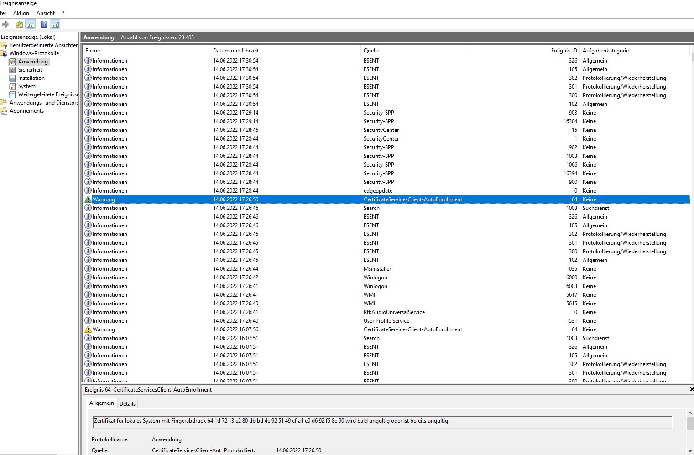
Task: Click the info icon of the edgeupdate row
Action: point(89,191)
